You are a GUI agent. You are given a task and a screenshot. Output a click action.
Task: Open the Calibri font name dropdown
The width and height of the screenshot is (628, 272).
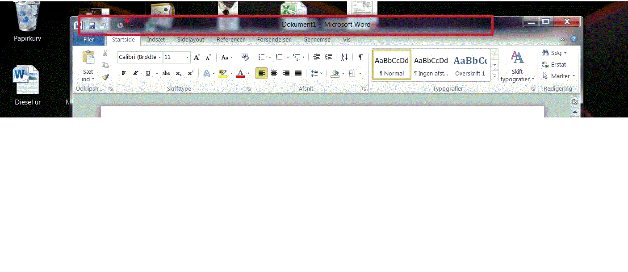tap(160, 57)
